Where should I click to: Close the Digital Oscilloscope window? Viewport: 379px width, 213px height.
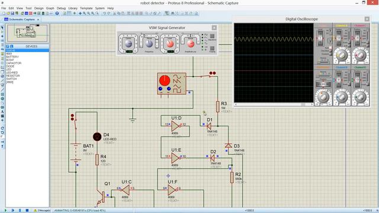tap(367, 19)
